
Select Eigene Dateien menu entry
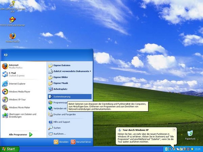tap(61, 65)
